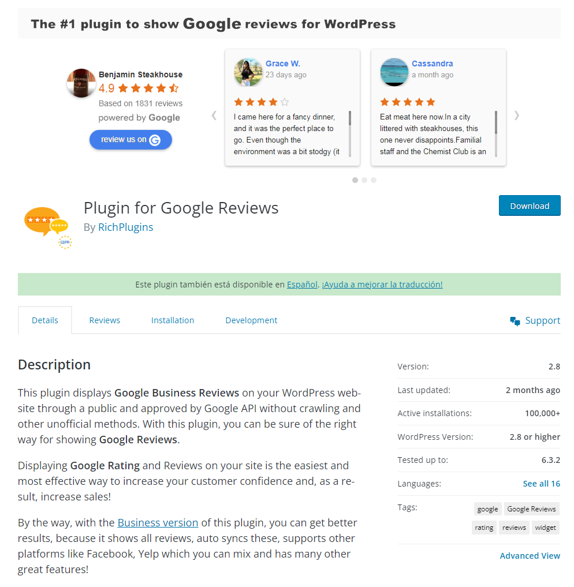Click the Support chat bubbles icon
Image resolution: width=574 pixels, height=587 pixels.
[515, 321]
